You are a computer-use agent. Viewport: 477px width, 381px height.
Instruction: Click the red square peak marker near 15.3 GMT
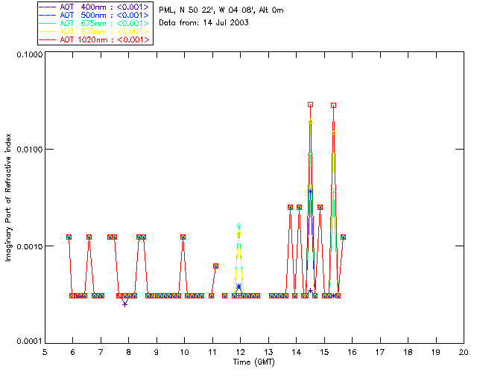[333, 106]
